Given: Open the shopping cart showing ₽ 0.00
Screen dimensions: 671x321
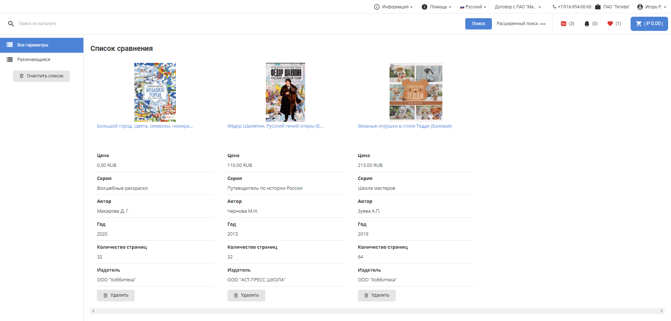Looking at the screenshot, I should click(649, 24).
